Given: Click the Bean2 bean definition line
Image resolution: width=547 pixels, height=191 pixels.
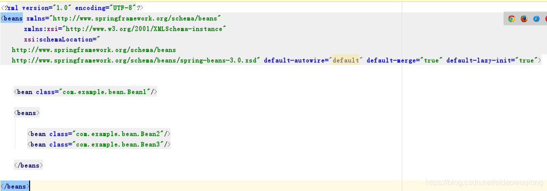Looking at the screenshot, I should click(x=99, y=134).
